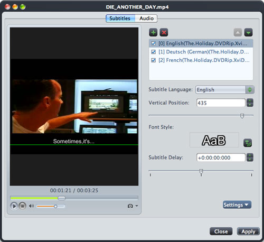Image resolution: width=264 pixels, height=242 pixels.
Task: Click the AaB font style preview
Action: coord(214,140)
